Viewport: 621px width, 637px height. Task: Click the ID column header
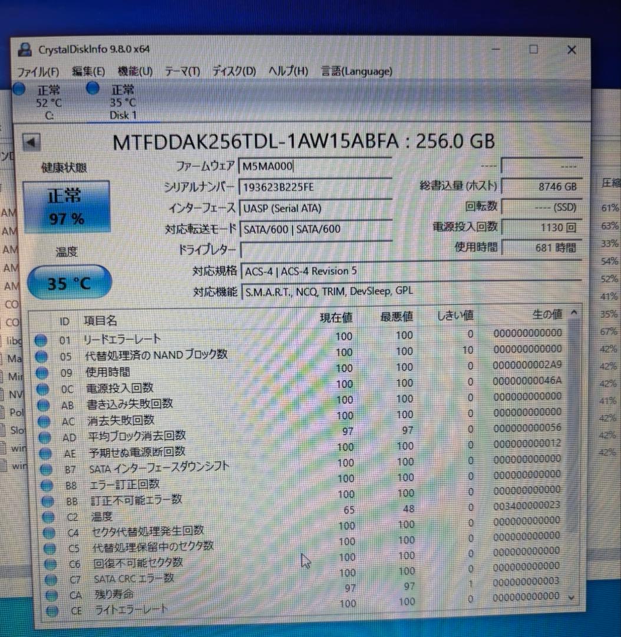64,321
